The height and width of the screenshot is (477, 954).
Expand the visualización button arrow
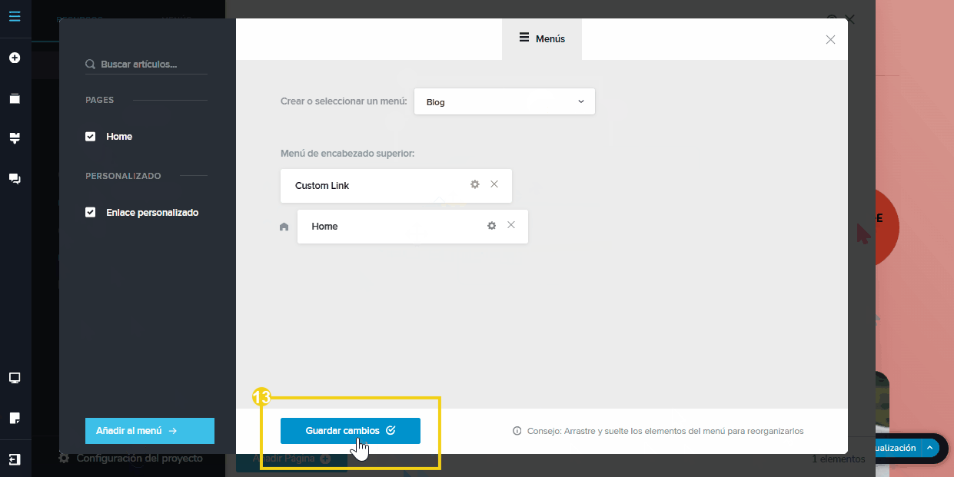(929, 448)
